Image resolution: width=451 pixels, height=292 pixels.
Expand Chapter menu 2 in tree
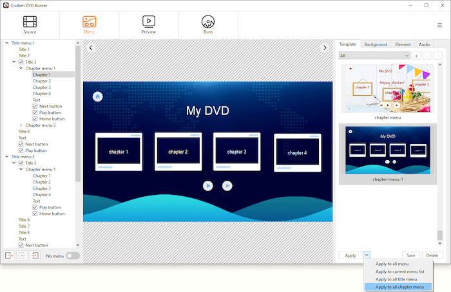pos(21,125)
